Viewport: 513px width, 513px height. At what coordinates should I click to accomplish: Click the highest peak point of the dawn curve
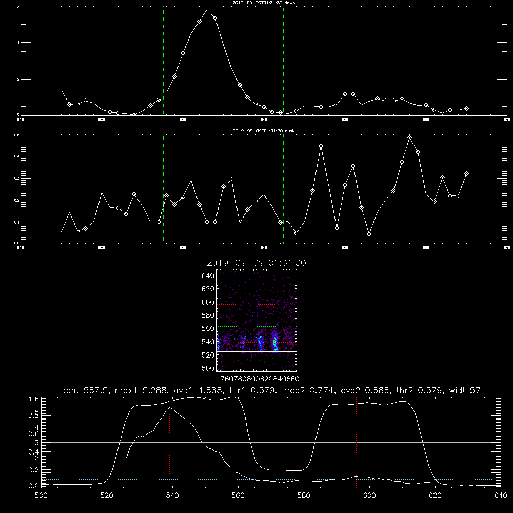click(x=207, y=10)
